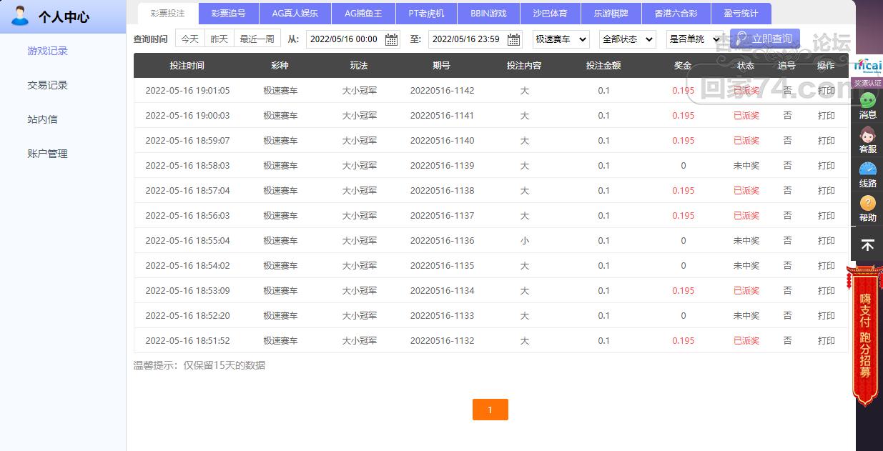Viewport: 883px width, 451px height.
Task: Click the 帮助 help icon
Action: click(x=867, y=209)
